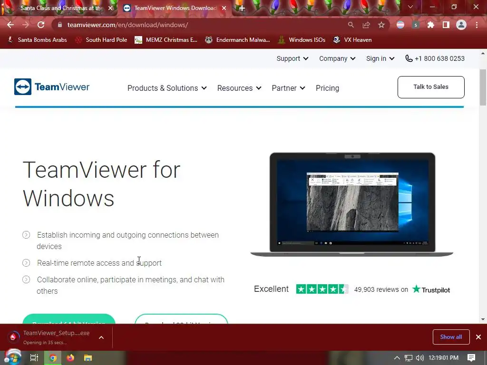Open the Trustpilot logo link
Viewport: 487px width, 365px height.
[431, 289]
